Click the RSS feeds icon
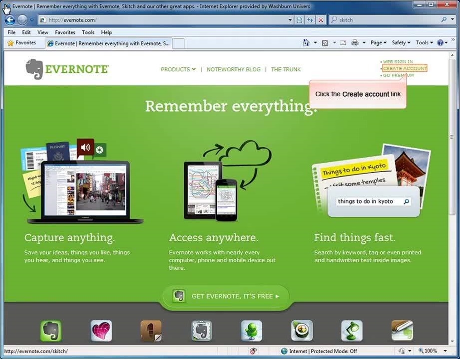 [x=325, y=43]
